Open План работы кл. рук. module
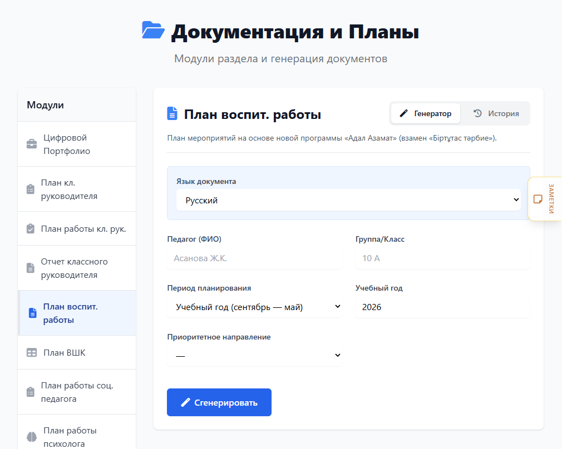This screenshot has width=562, height=449. [77, 229]
